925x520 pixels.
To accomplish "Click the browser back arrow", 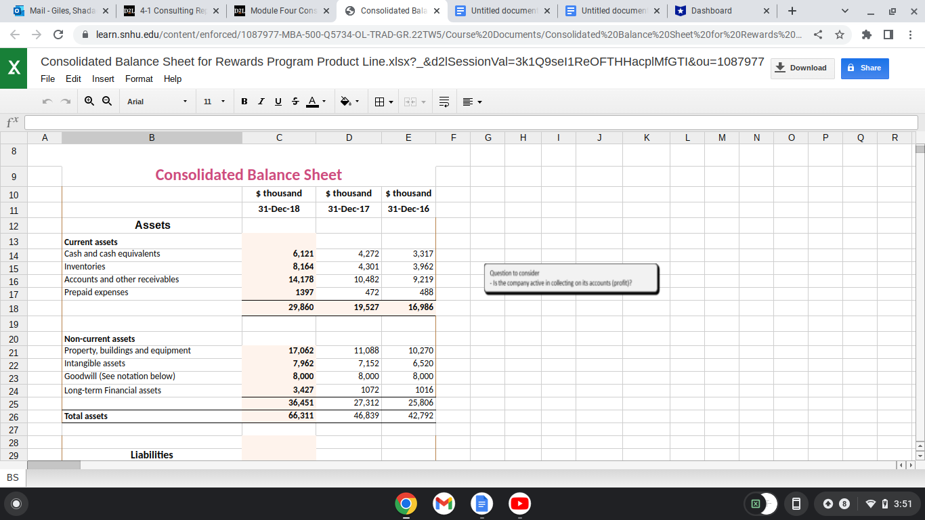I will [x=15, y=35].
